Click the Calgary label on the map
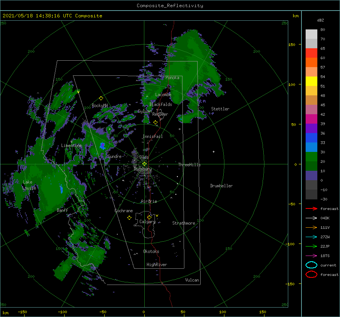340x317 pixels. click(x=147, y=222)
